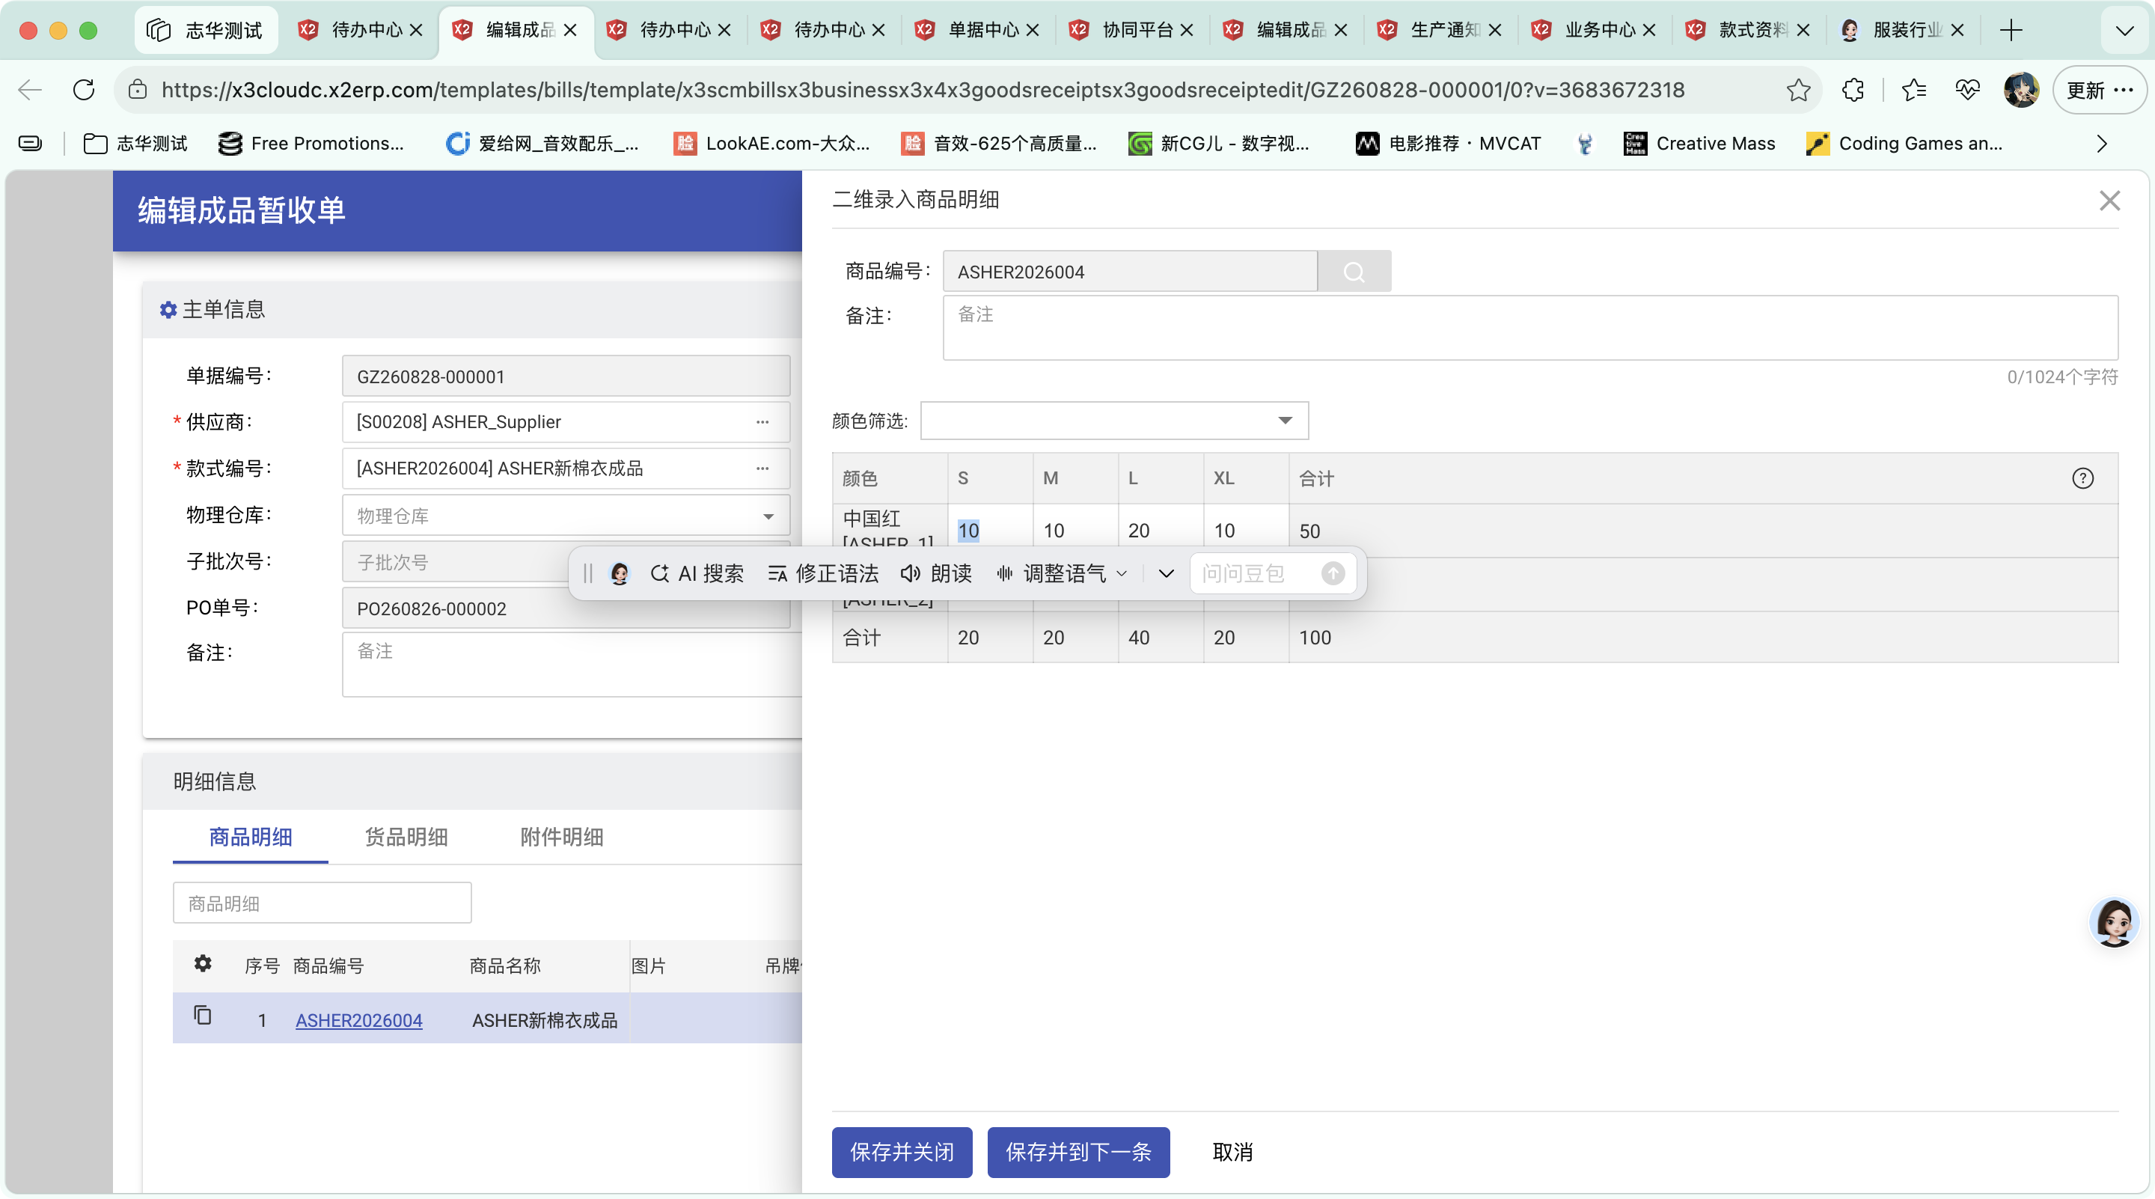Viewport: 2155px width, 1199px height.
Task: Click the Doubao avatar in floating toolbar
Action: coord(619,574)
